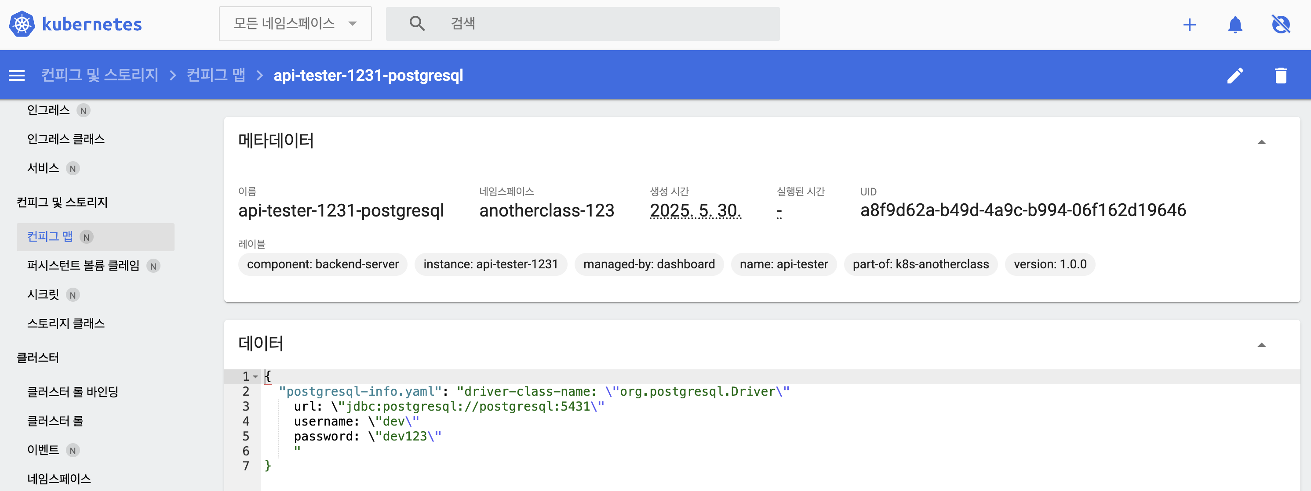The height and width of the screenshot is (491, 1311).
Task: Click the name api-tester-1231-postgresql value
Action: pos(341,210)
